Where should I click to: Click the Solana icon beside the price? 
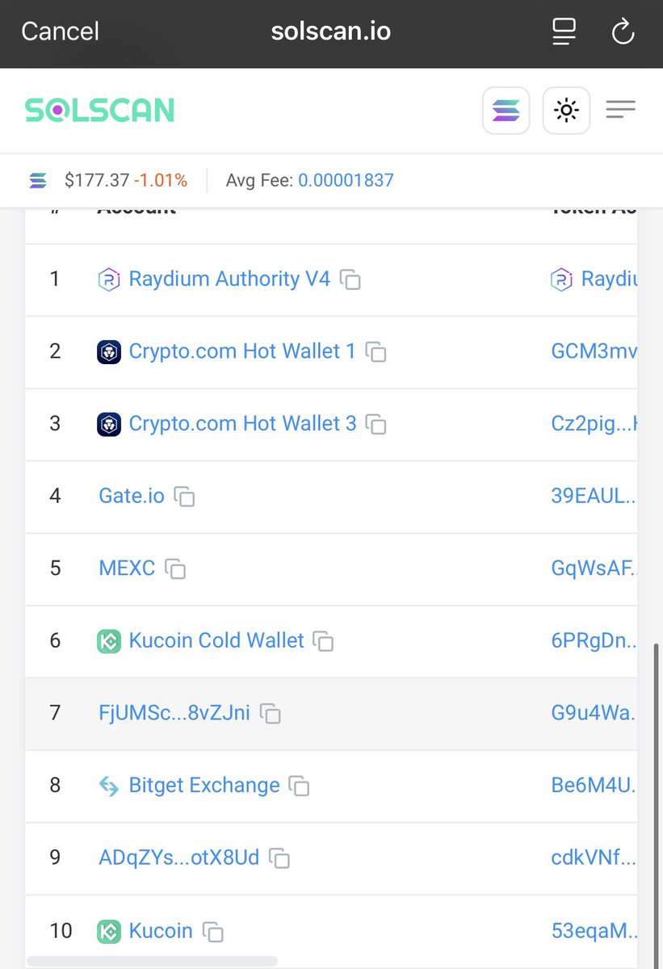[x=38, y=180]
